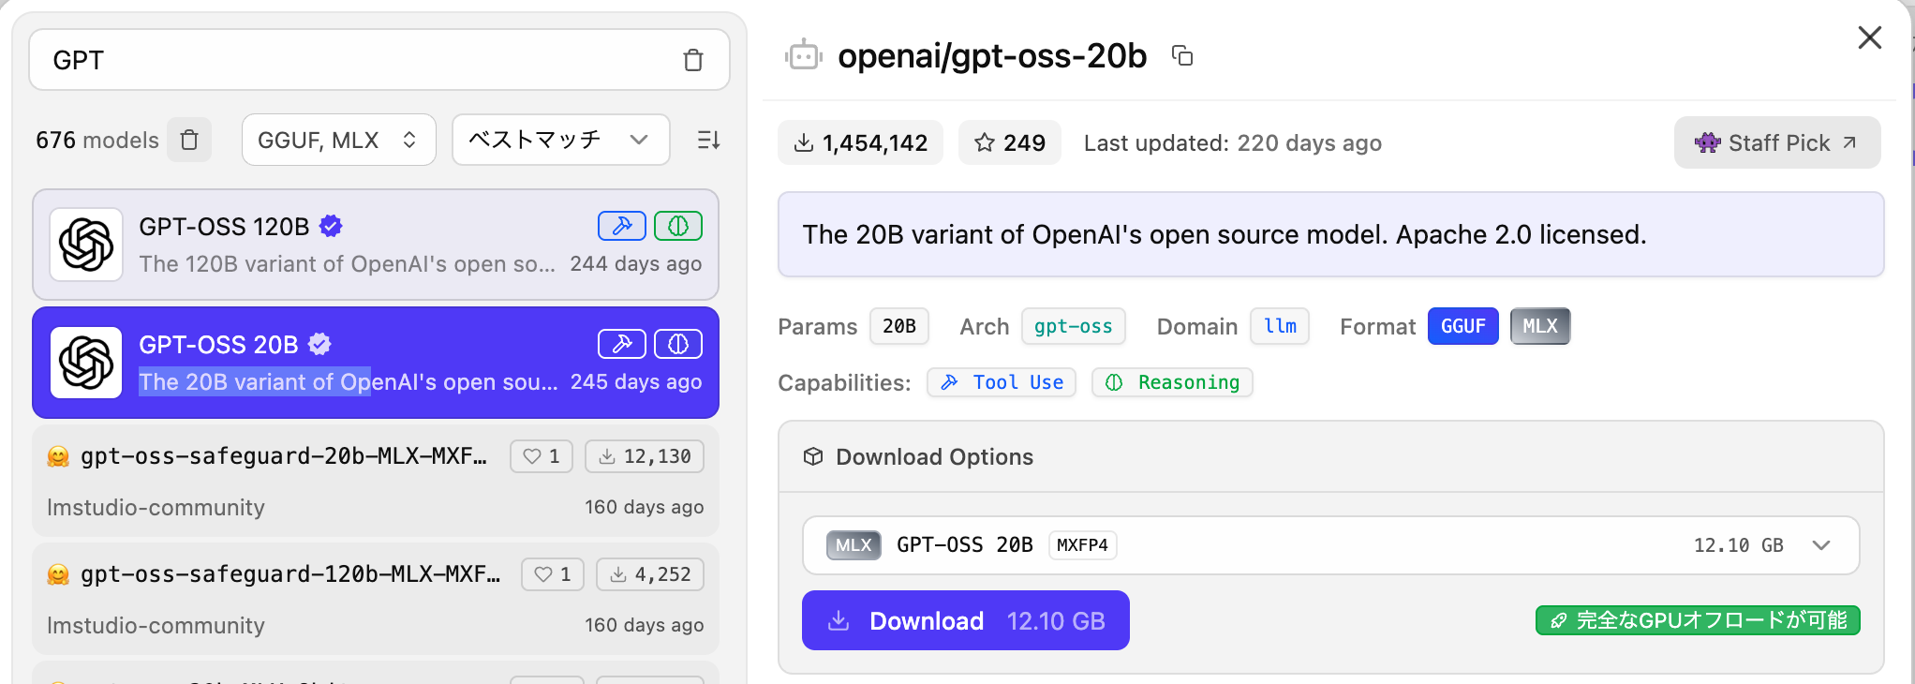Select the GGUF format badge

coord(1462,326)
